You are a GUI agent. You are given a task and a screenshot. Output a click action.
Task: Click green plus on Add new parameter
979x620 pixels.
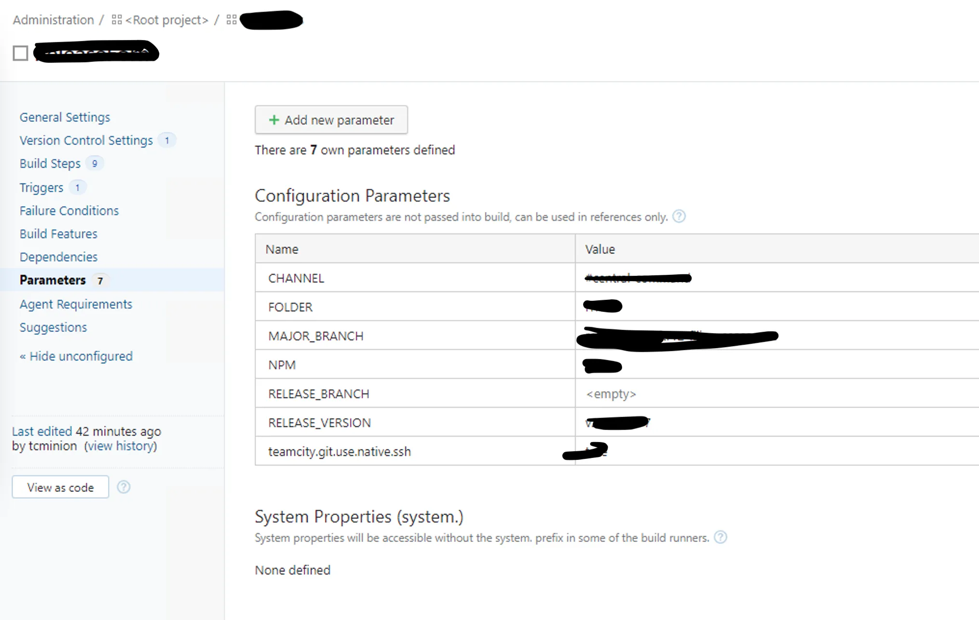pos(274,120)
